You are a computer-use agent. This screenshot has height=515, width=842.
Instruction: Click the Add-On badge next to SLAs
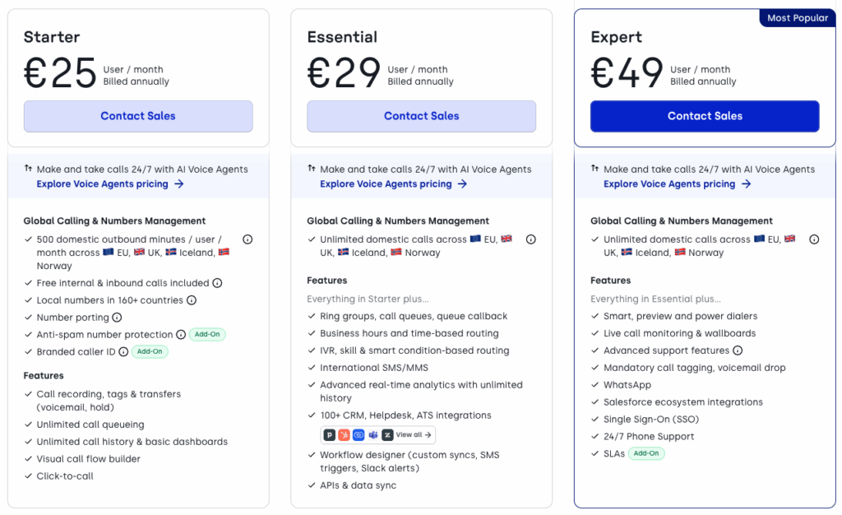[x=646, y=453]
